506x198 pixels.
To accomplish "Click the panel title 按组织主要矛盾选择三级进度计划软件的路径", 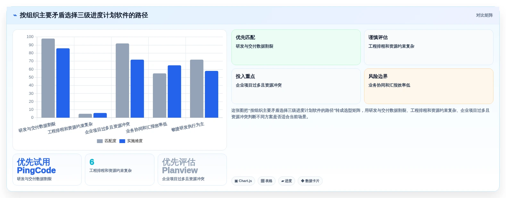I will tap(84, 15).
